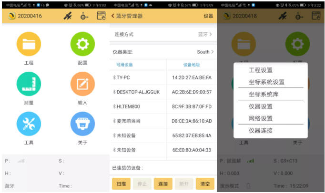The width and height of the screenshot is (325, 193).
Task: Tap app logo next to 20200416
Action: point(12,16)
